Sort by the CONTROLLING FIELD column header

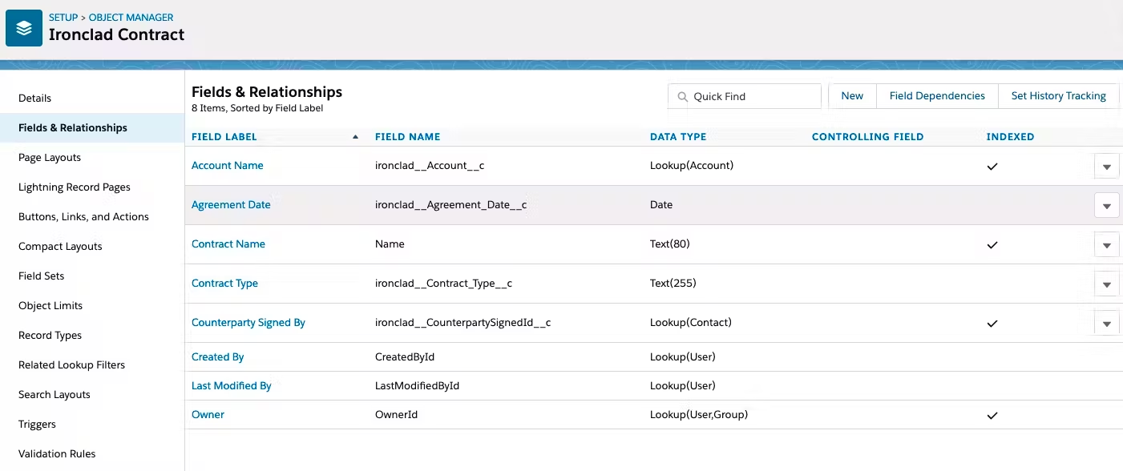coord(867,137)
